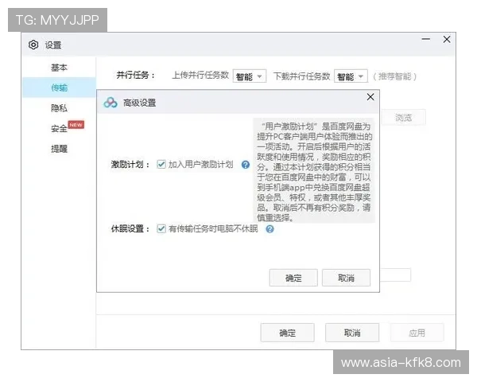Select the 安全 settings tab
477x382 pixels.
[x=59, y=128]
